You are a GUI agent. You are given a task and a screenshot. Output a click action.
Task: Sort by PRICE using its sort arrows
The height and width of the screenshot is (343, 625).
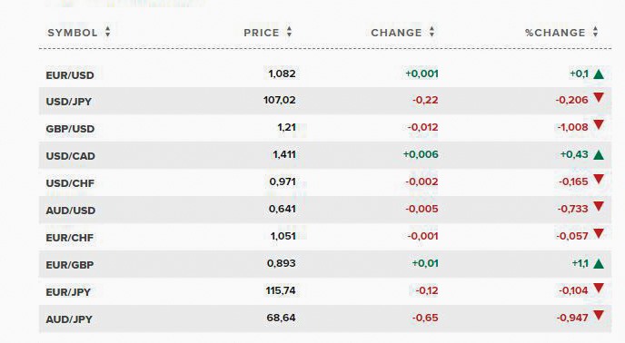[290, 33]
